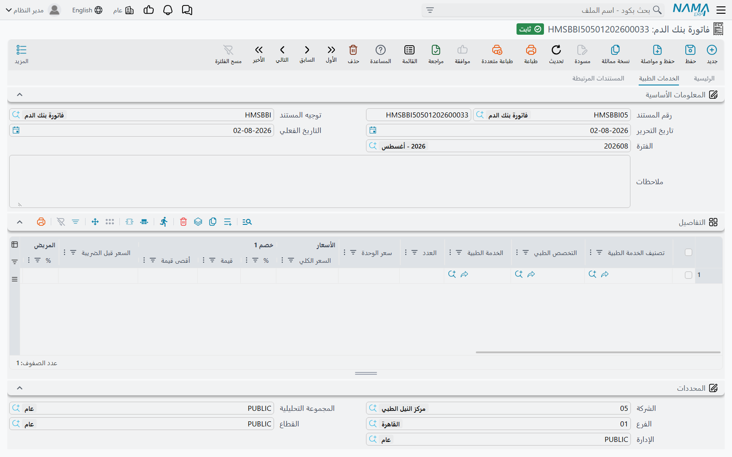
Task: Open filter options in the search bar
Action: pos(430,10)
